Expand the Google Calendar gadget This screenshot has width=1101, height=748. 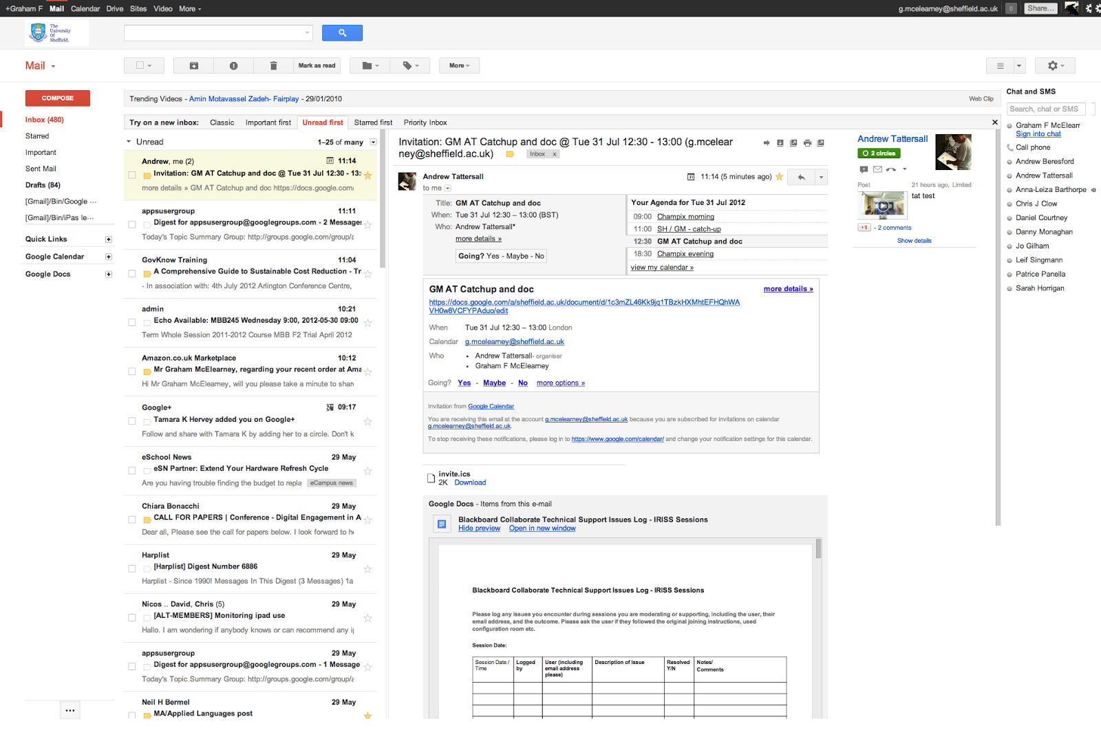(x=109, y=257)
